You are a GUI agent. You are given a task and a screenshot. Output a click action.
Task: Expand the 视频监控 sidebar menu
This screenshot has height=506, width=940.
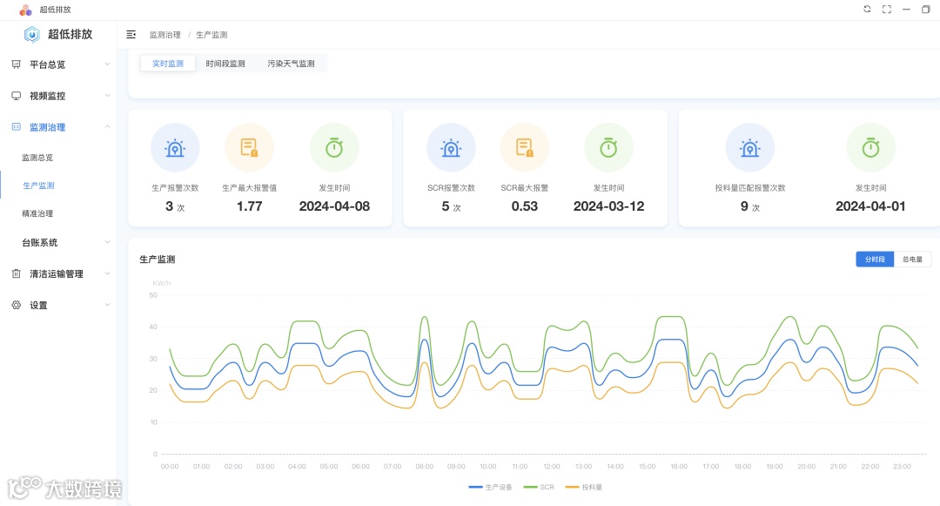click(x=58, y=95)
